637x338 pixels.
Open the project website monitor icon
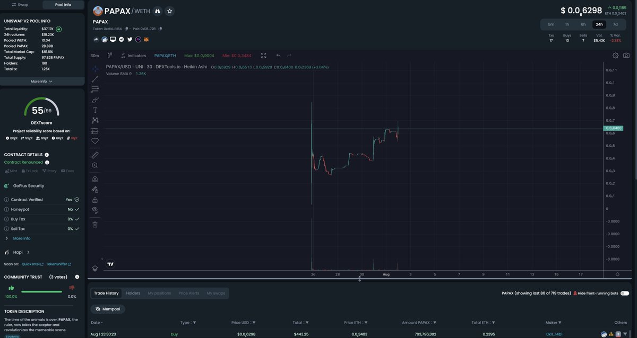pos(113,39)
